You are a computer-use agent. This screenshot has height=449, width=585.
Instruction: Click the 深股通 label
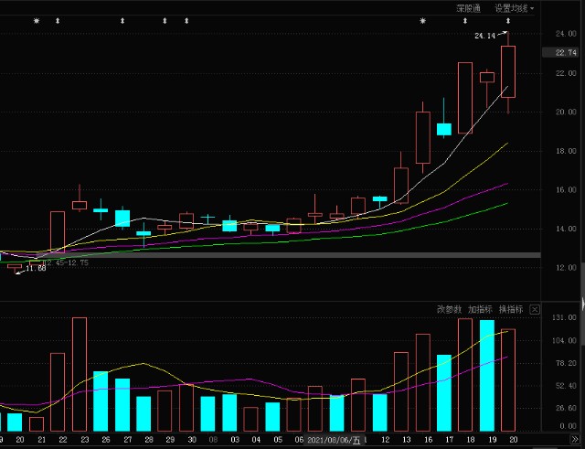point(468,8)
